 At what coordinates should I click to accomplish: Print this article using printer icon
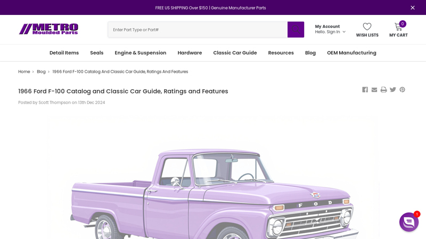[383, 90]
